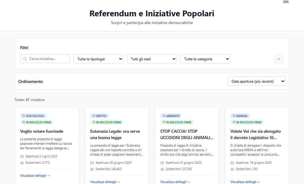The width and height of the screenshot is (304, 184).
Task: Change sorting via Data apertura dropdown
Action: pyautogui.click(x=256, y=81)
